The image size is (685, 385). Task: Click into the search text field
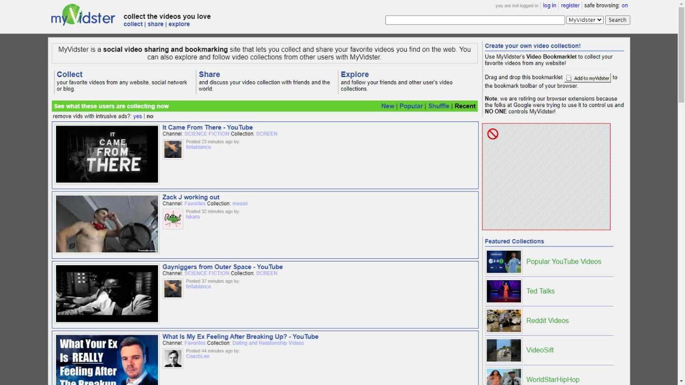click(475, 20)
